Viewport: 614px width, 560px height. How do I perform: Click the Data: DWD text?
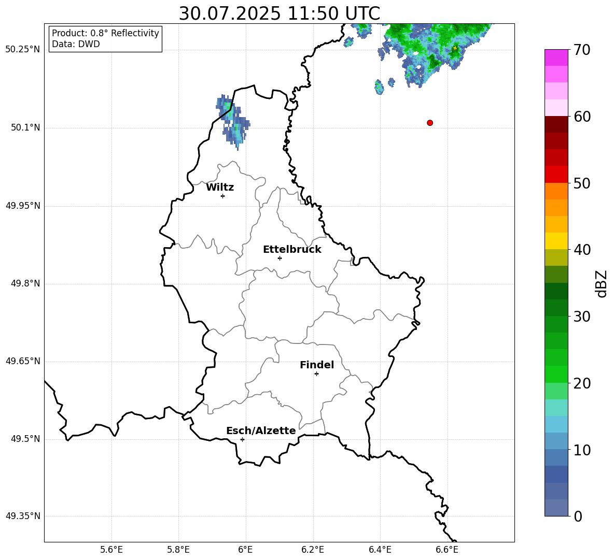(x=76, y=44)
